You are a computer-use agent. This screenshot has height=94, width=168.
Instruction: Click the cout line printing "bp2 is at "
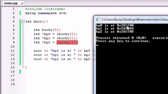pos(64,59)
